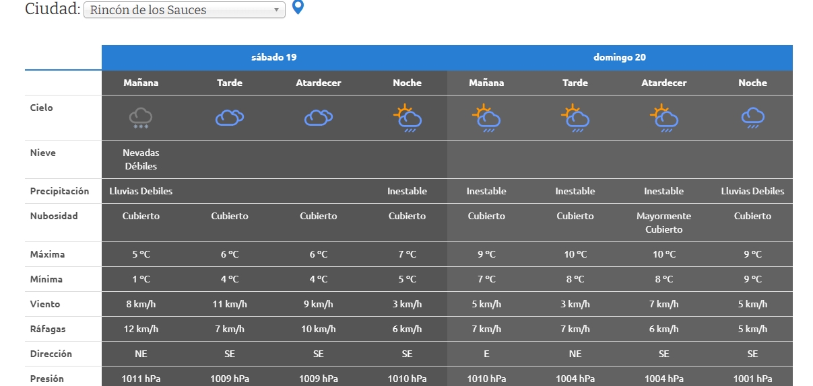
Task: Click the sábado 19 Tarde cloud icon
Action: [x=230, y=118]
